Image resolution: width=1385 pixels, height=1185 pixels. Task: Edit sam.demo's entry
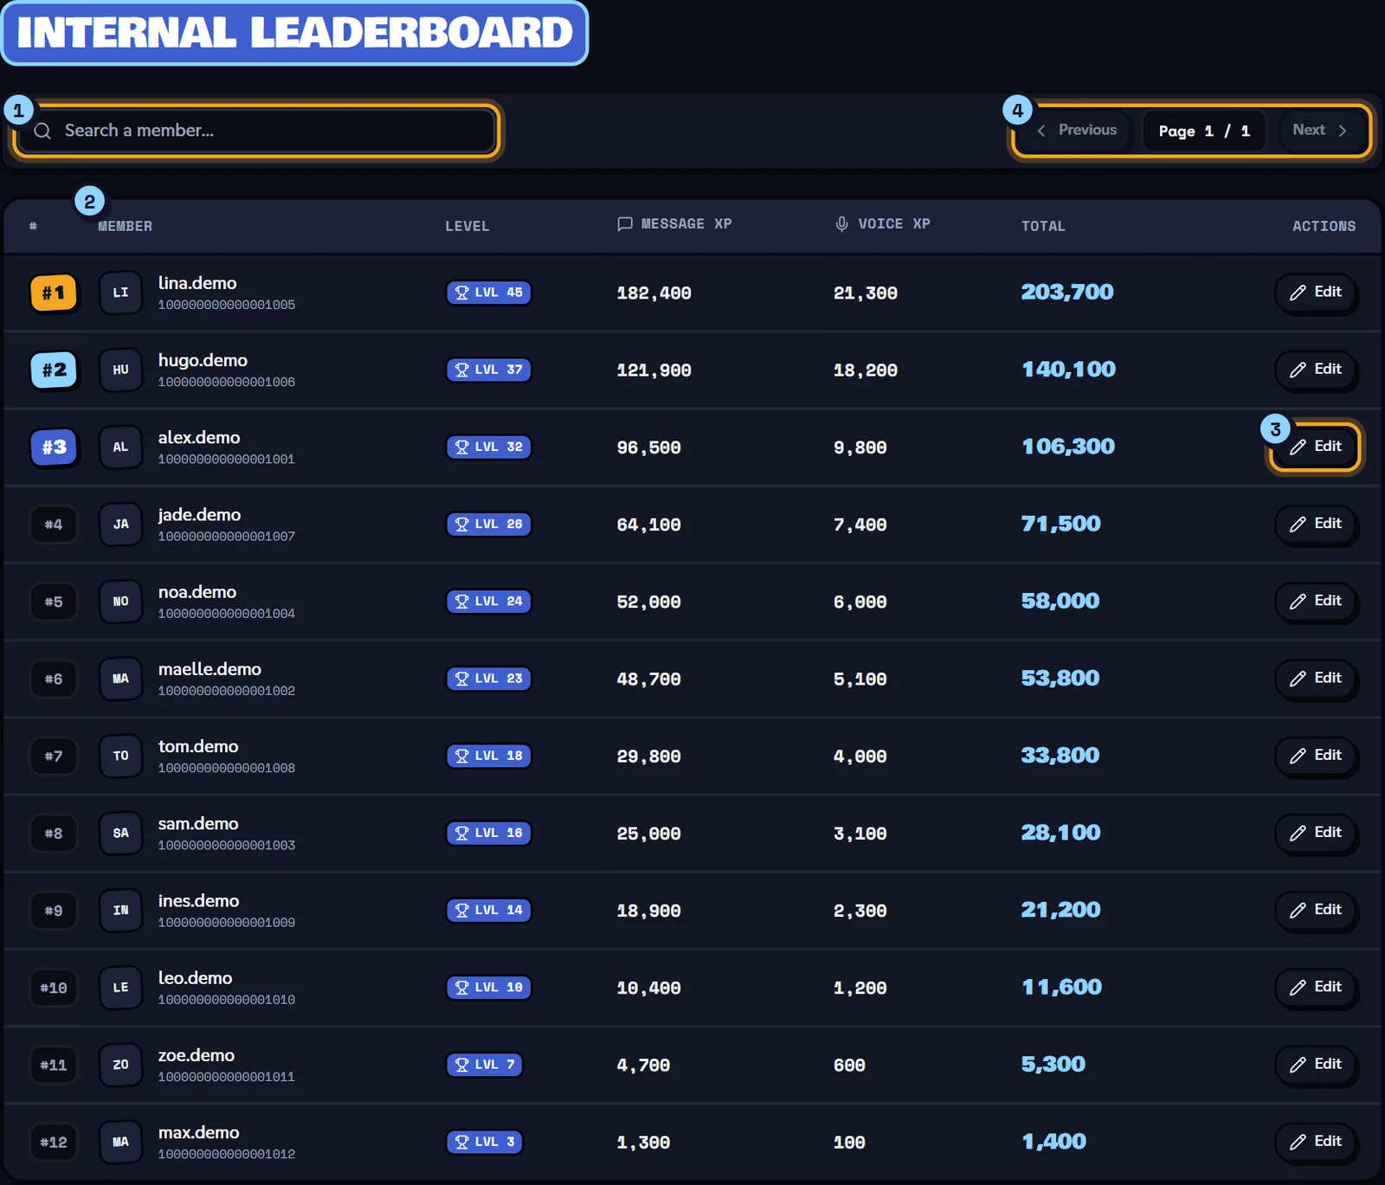point(1316,833)
